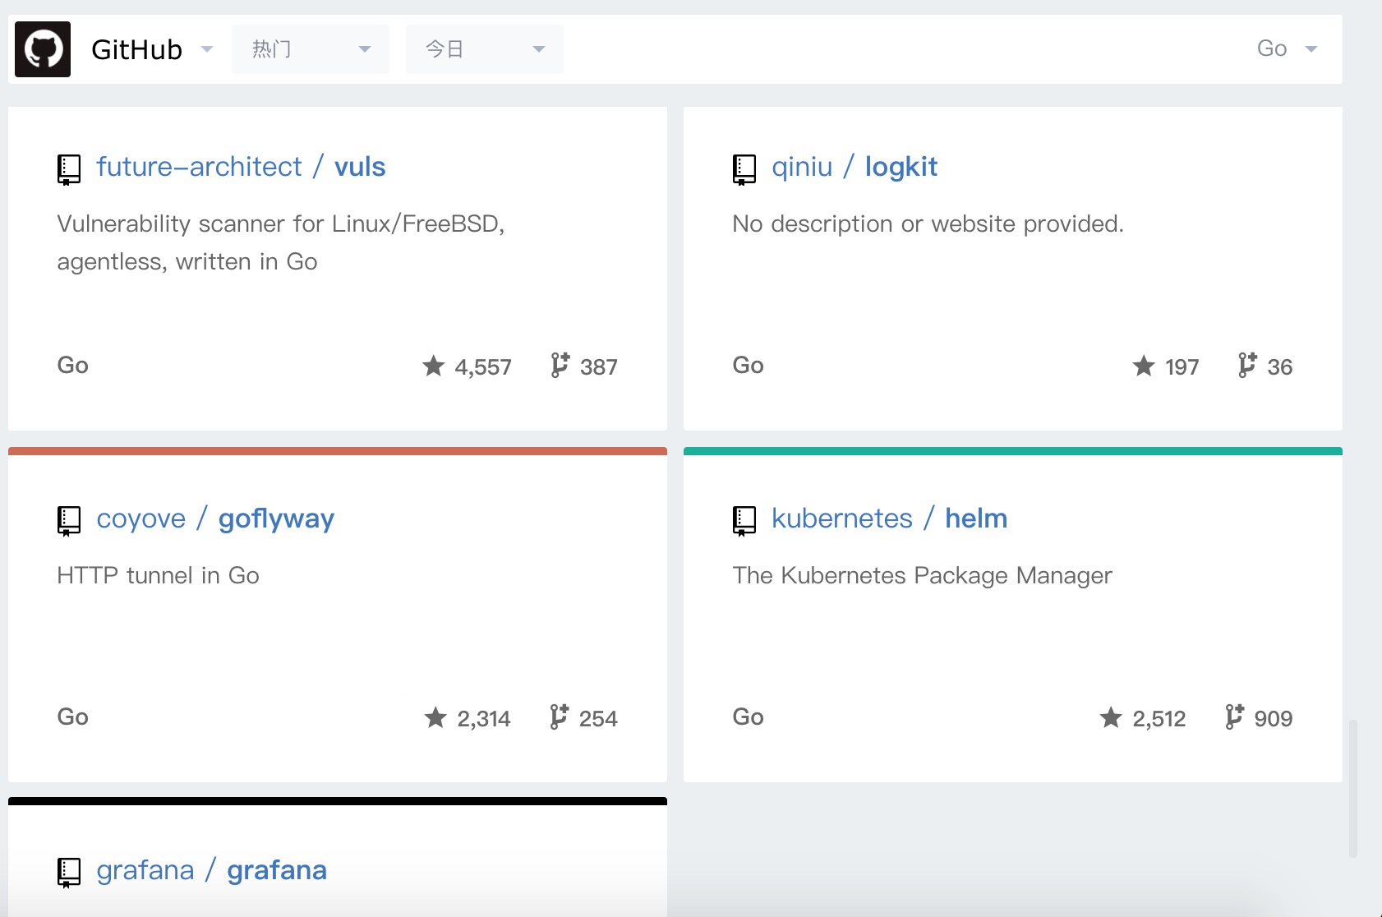Click the 2,314 star count on goflyway
1382x917 pixels.
484,719
